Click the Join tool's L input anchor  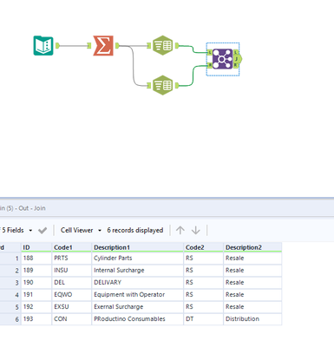click(x=210, y=52)
